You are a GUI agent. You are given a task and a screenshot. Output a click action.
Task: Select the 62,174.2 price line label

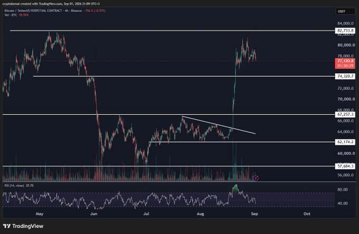coord(345,142)
